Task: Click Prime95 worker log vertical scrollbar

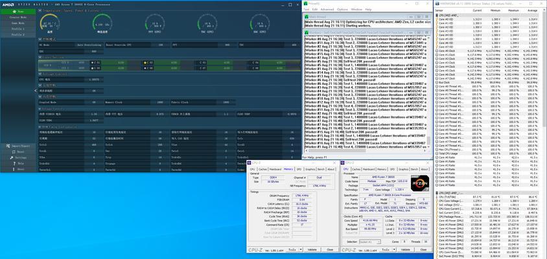Action: click(x=428, y=91)
